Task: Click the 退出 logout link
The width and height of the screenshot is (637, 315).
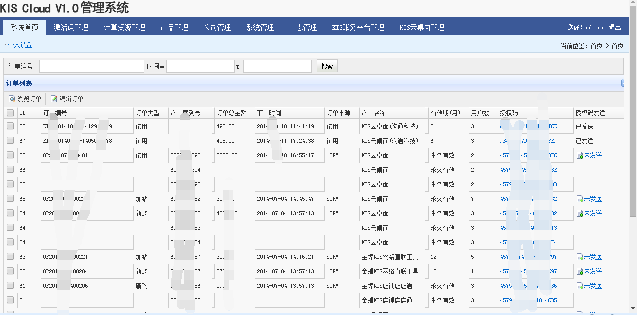Action: (615, 27)
